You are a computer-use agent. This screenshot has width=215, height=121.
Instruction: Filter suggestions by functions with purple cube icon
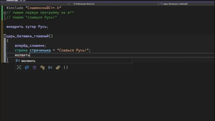35,67
